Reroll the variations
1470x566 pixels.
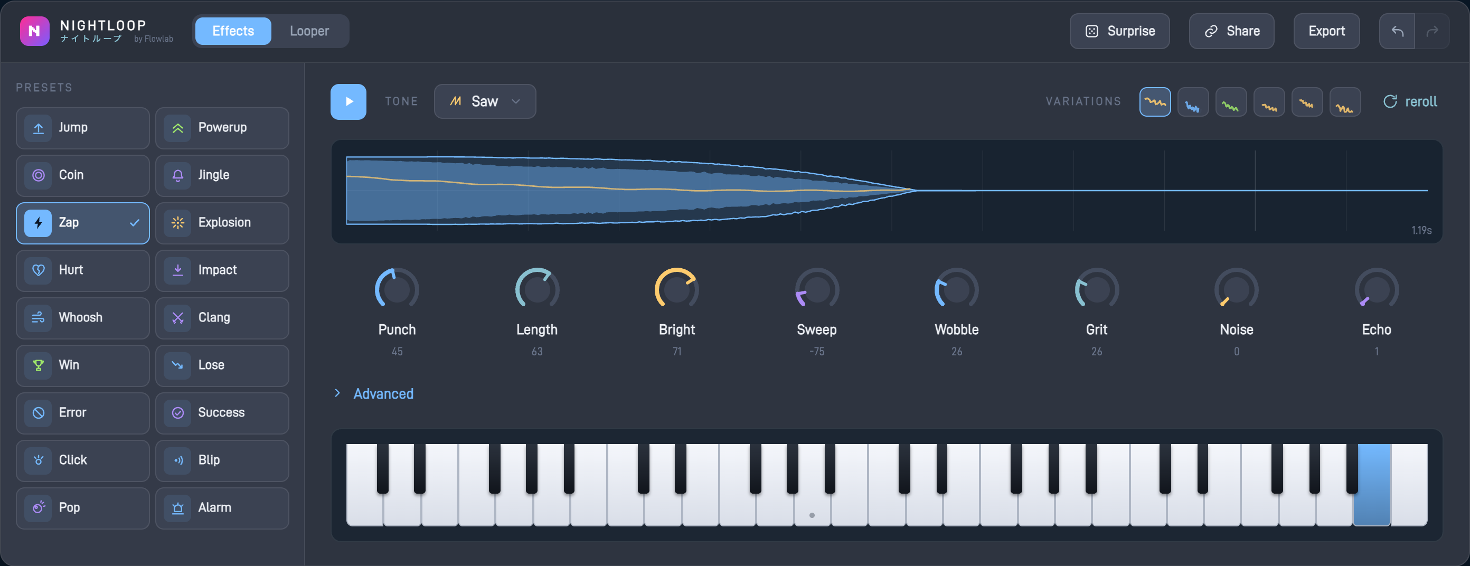click(x=1410, y=101)
